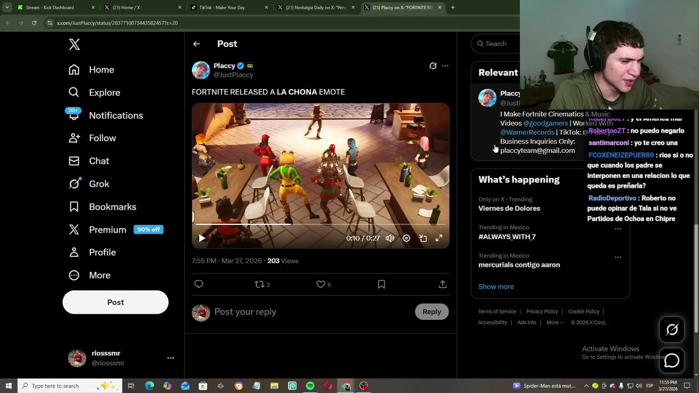The width and height of the screenshot is (699, 393).
Task: Open the Follow page
Action: (x=92, y=139)
